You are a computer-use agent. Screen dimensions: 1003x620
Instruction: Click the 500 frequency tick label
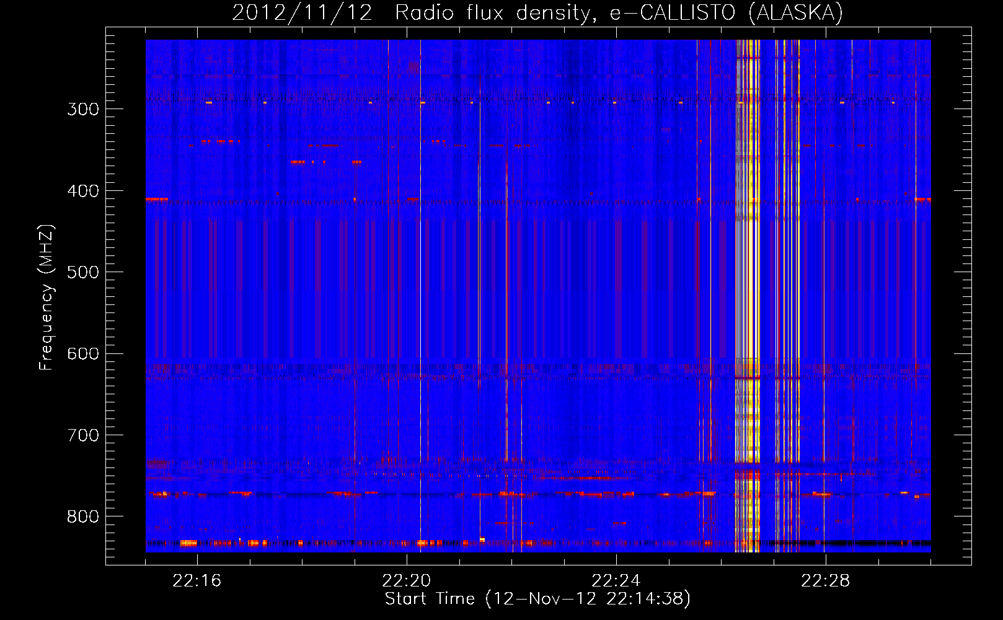(x=83, y=272)
